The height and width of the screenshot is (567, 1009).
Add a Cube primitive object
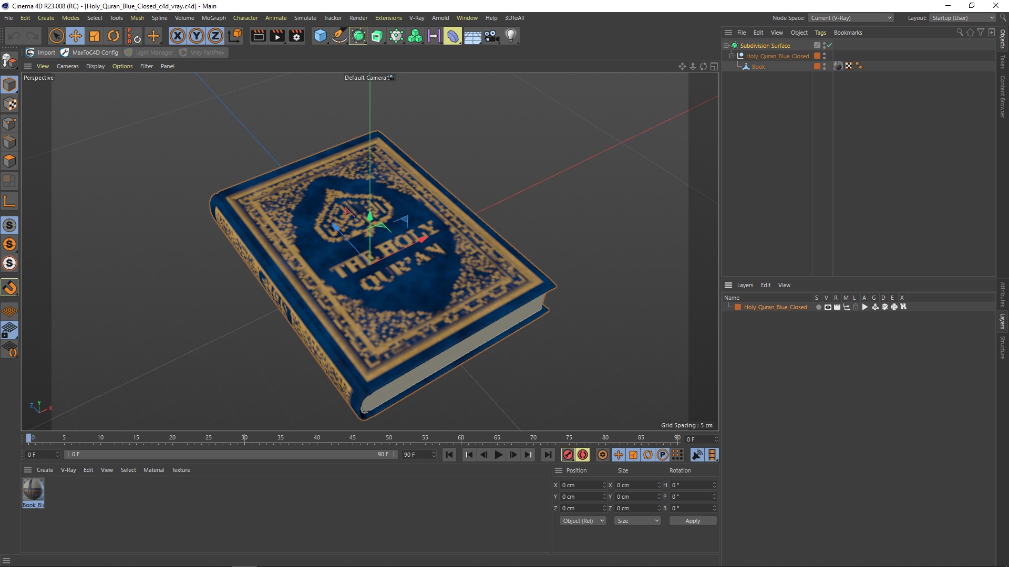coord(320,36)
